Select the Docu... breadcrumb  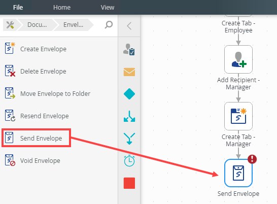[x=37, y=25]
